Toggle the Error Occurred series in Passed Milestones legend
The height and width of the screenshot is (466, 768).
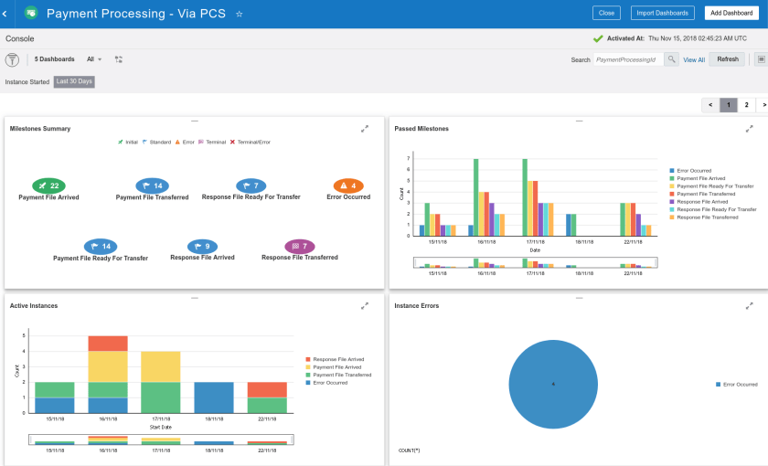pos(694,171)
